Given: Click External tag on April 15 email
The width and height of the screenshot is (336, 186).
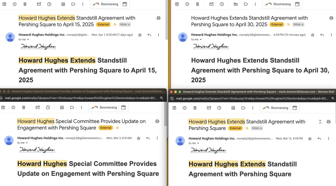Looking at the screenshot, I should coord(103,24).
